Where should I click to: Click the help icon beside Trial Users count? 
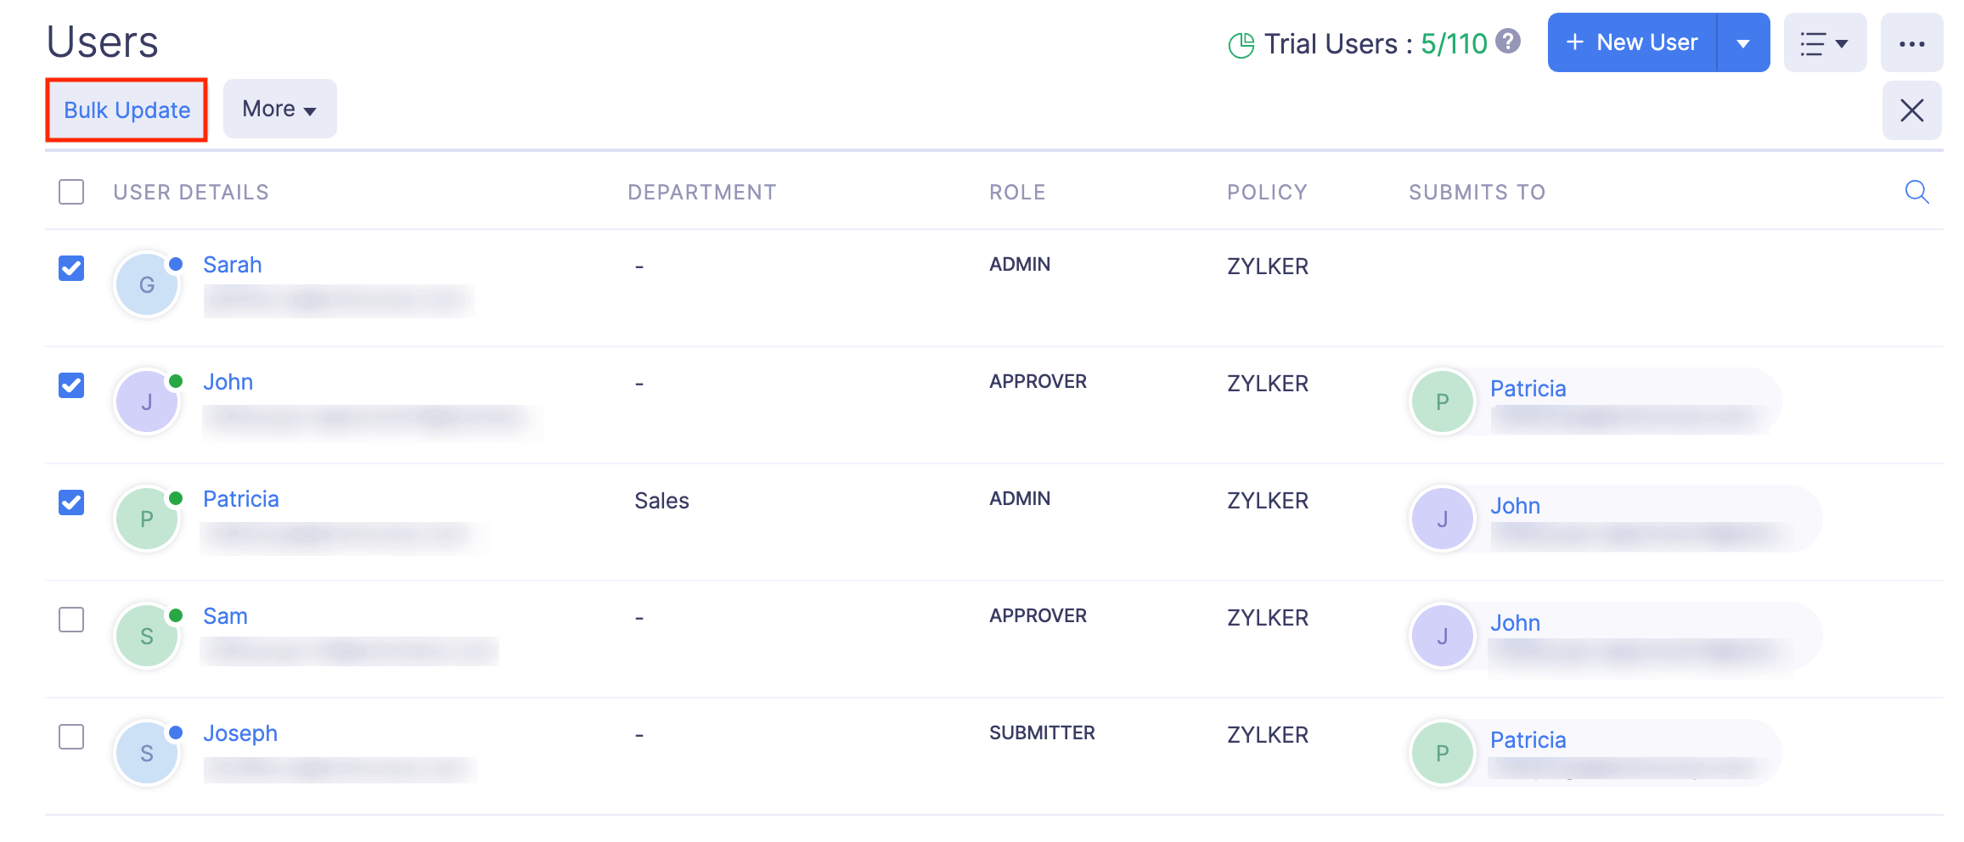point(1509,41)
